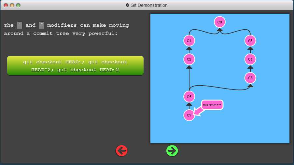Maximize window with green title button
This screenshot has width=294, height=165.
18,6
